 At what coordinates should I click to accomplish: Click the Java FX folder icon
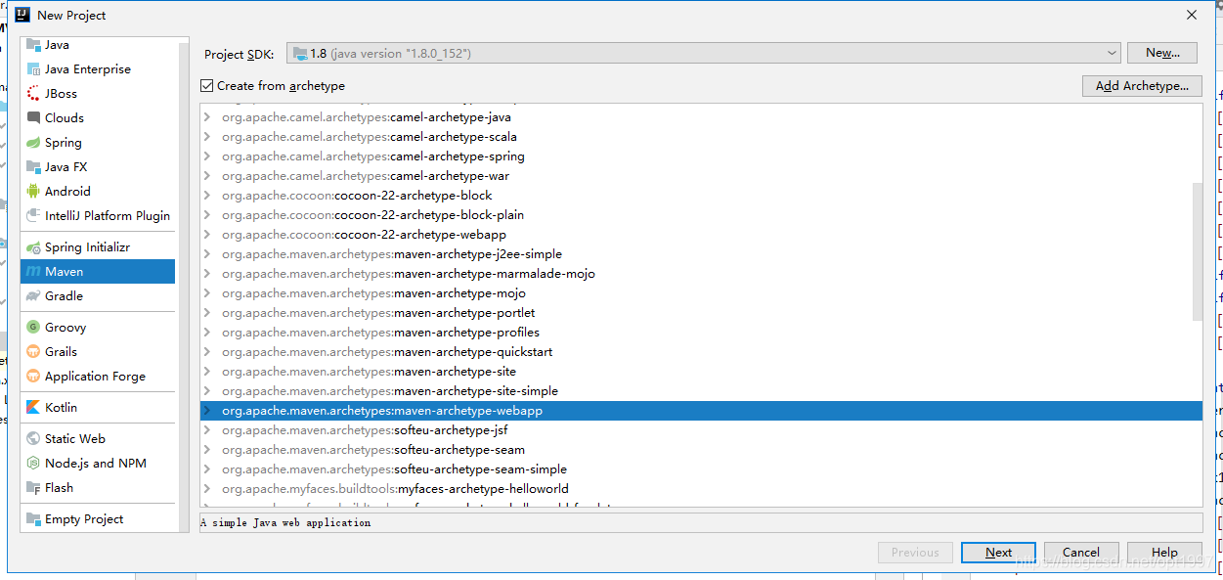click(x=33, y=167)
